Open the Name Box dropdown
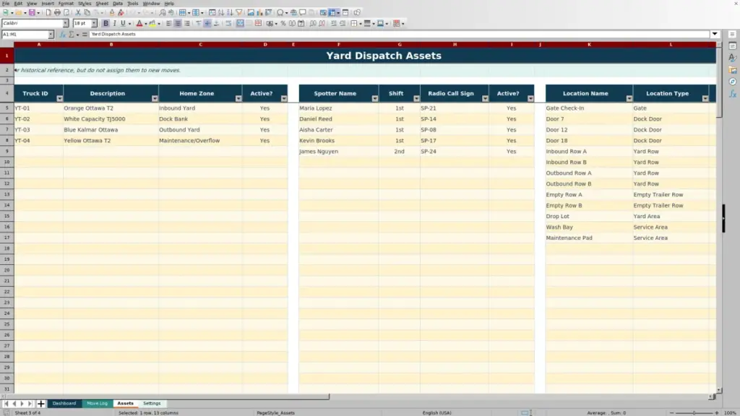The width and height of the screenshot is (740, 416). [x=51, y=34]
